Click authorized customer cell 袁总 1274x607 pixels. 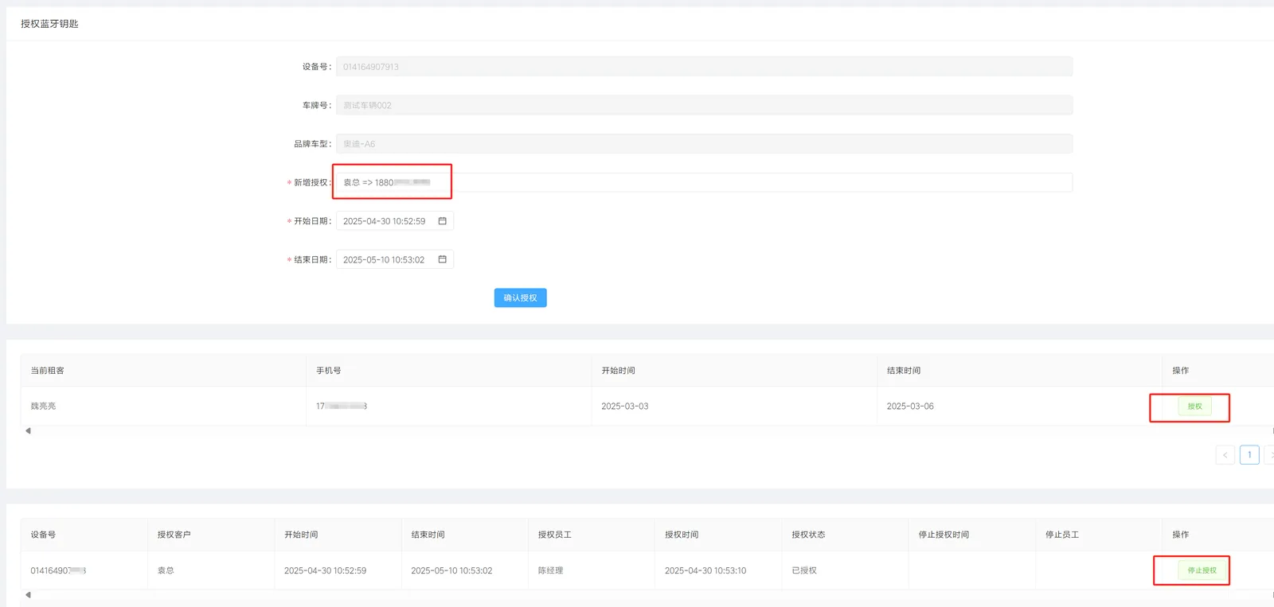tap(166, 570)
